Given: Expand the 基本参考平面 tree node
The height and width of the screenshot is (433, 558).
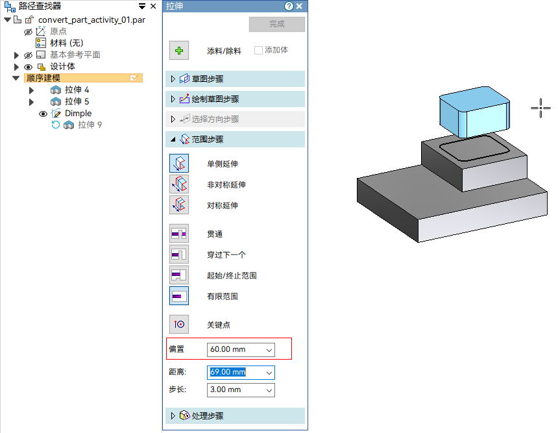Looking at the screenshot, I should coord(16,55).
